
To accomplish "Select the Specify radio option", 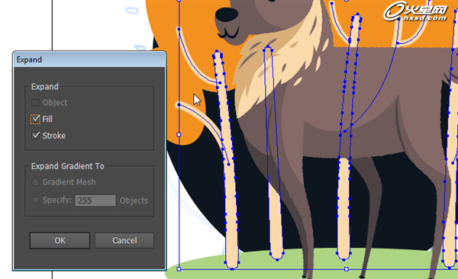I will (x=35, y=200).
